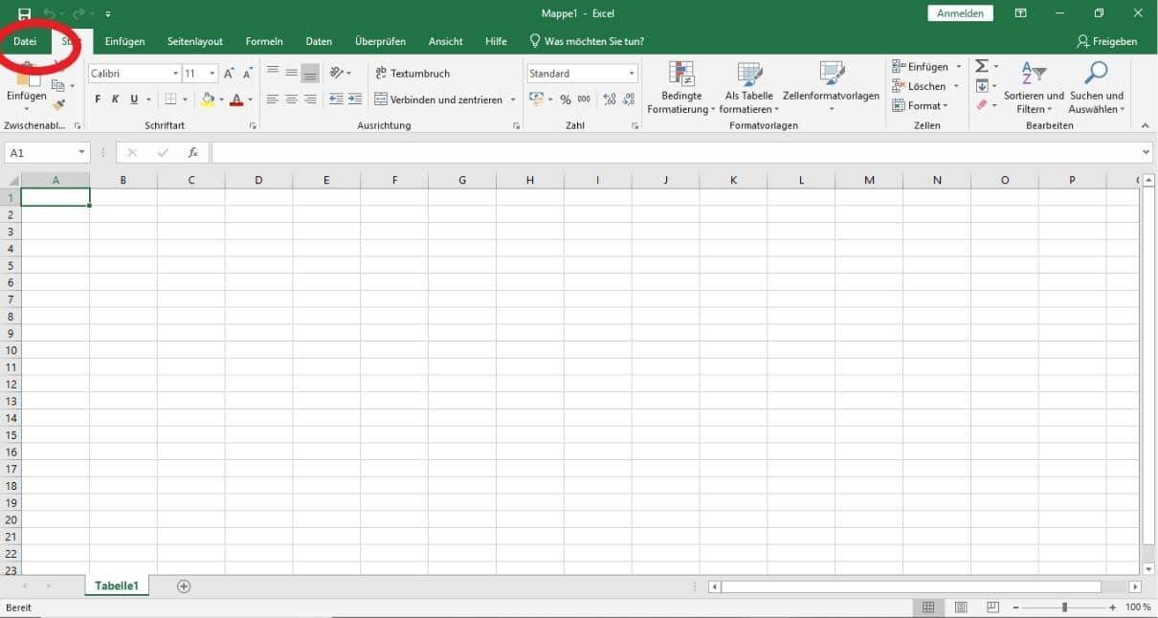Expand the Standard number format dropdown
The width and height of the screenshot is (1158, 618).
coord(632,74)
